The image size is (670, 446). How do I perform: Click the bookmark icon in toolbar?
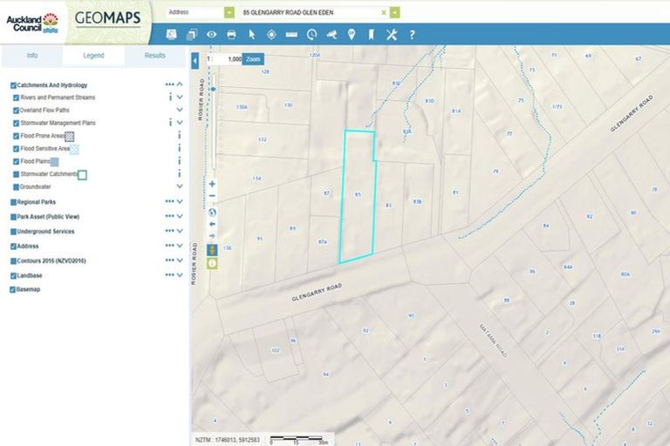(371, 34)
